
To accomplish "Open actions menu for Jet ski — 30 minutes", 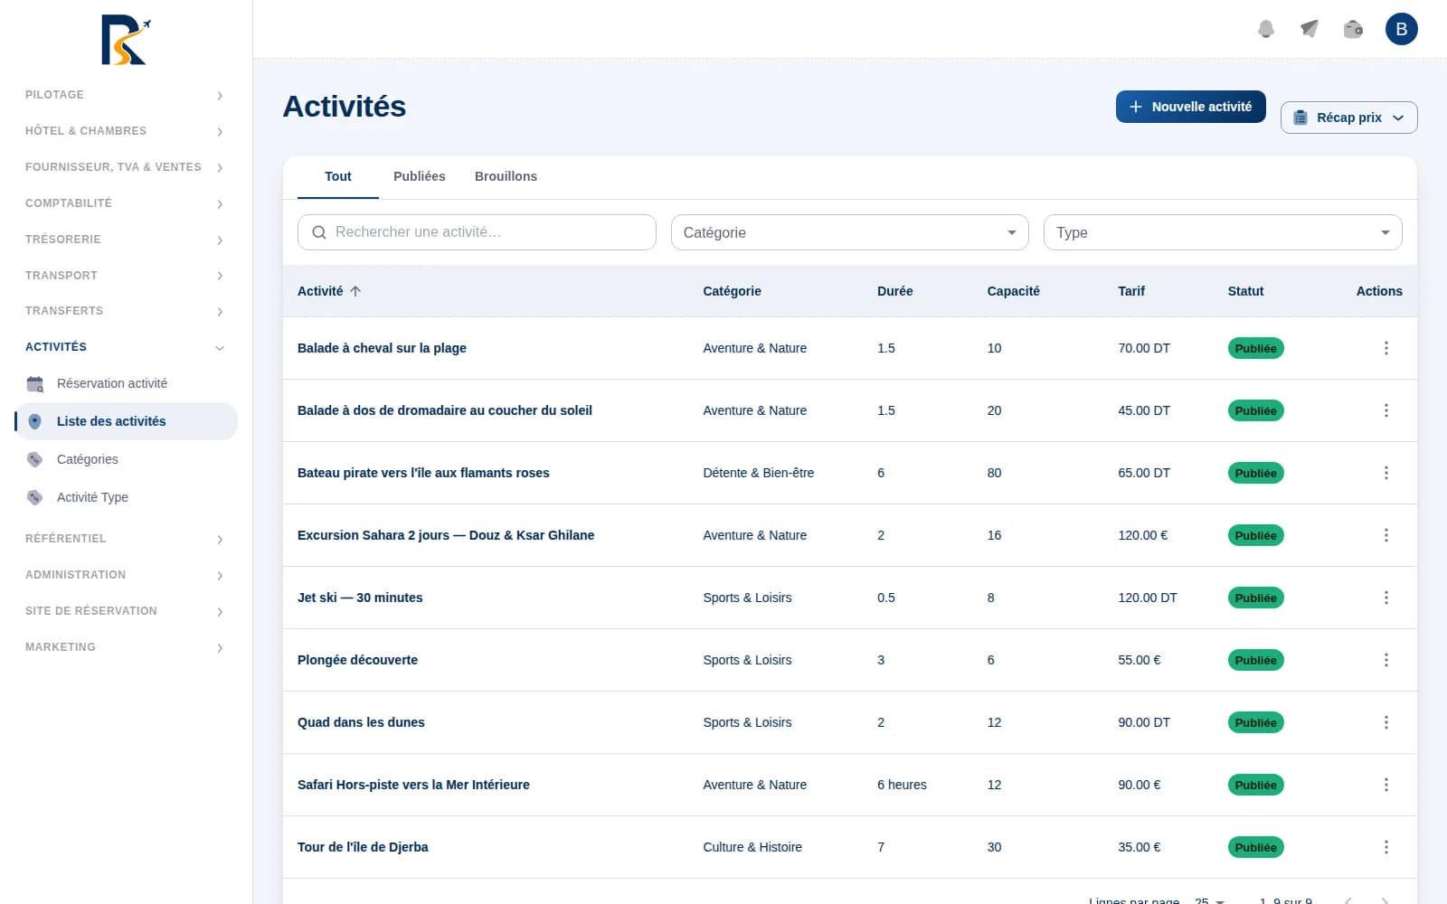I will (x=1386, y=598).
